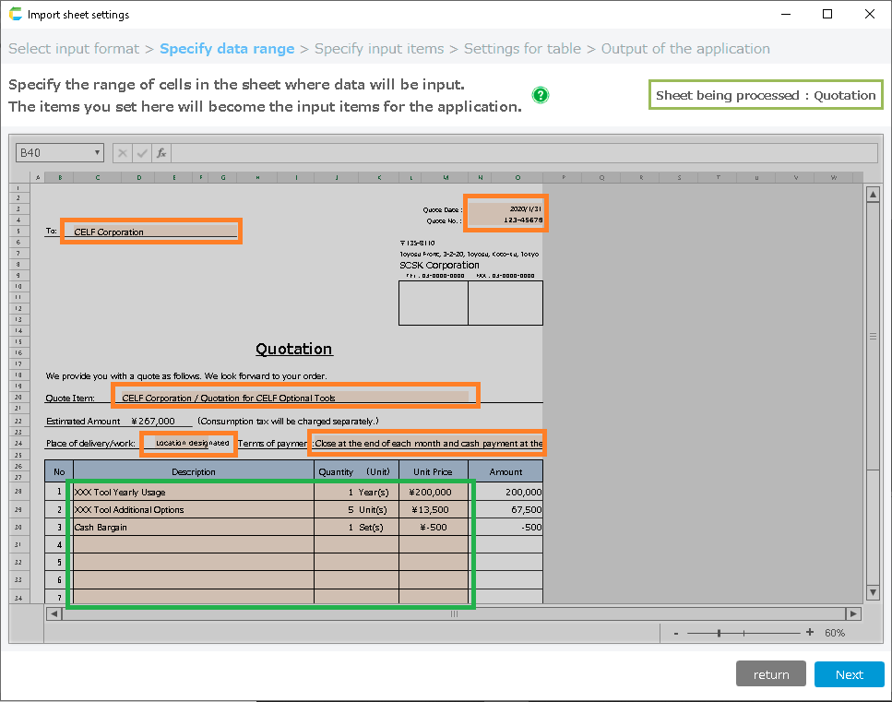
Task: Click the vertical scrollbar up arrow
Action: [x=873, y=194]
